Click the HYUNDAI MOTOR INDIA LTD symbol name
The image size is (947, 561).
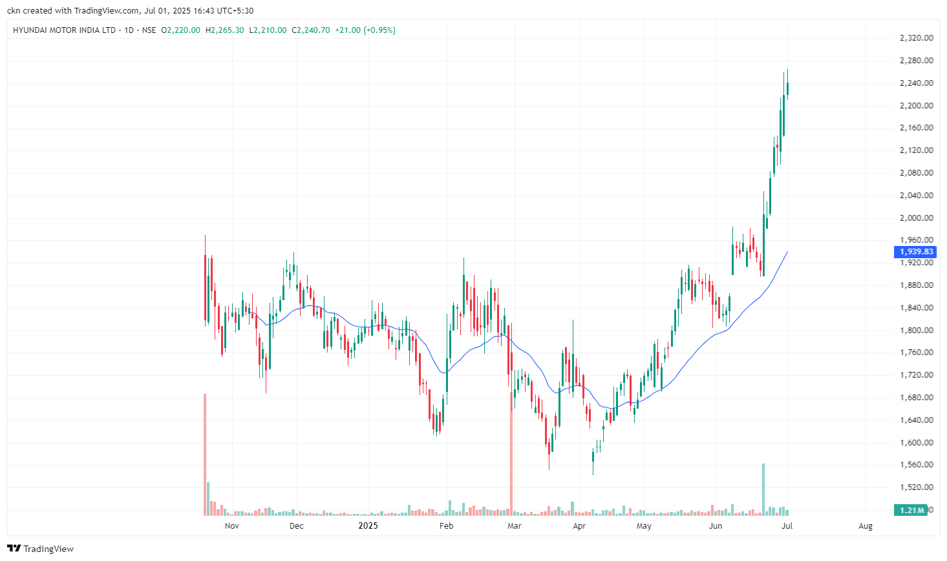pyautogui.click(x=64, y=30)
